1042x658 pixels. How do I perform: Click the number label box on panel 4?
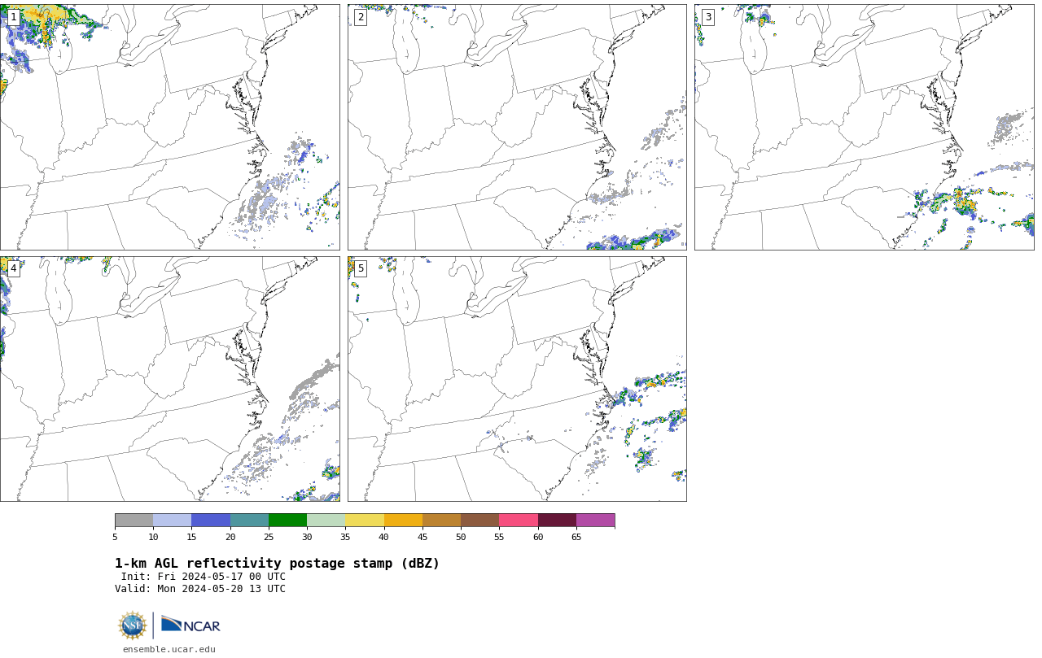13,268
